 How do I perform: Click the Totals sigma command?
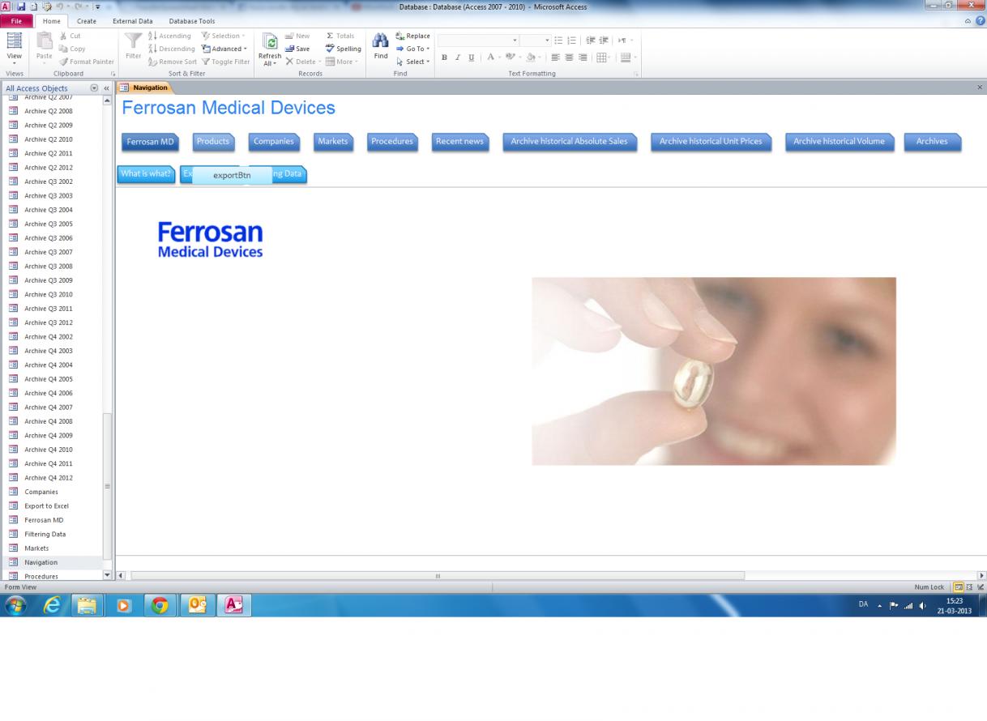[x=340, y=36]
